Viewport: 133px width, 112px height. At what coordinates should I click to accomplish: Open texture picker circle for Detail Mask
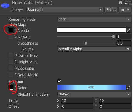point(16,75)
